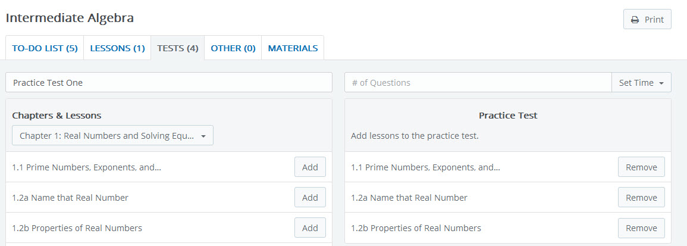
Task: Open the Set Time dropdown
Action: pyautogui.click(x=641, y=83)
